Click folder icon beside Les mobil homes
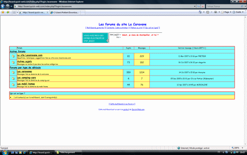This screenshot has width=247, height=155. pos(13,85)
